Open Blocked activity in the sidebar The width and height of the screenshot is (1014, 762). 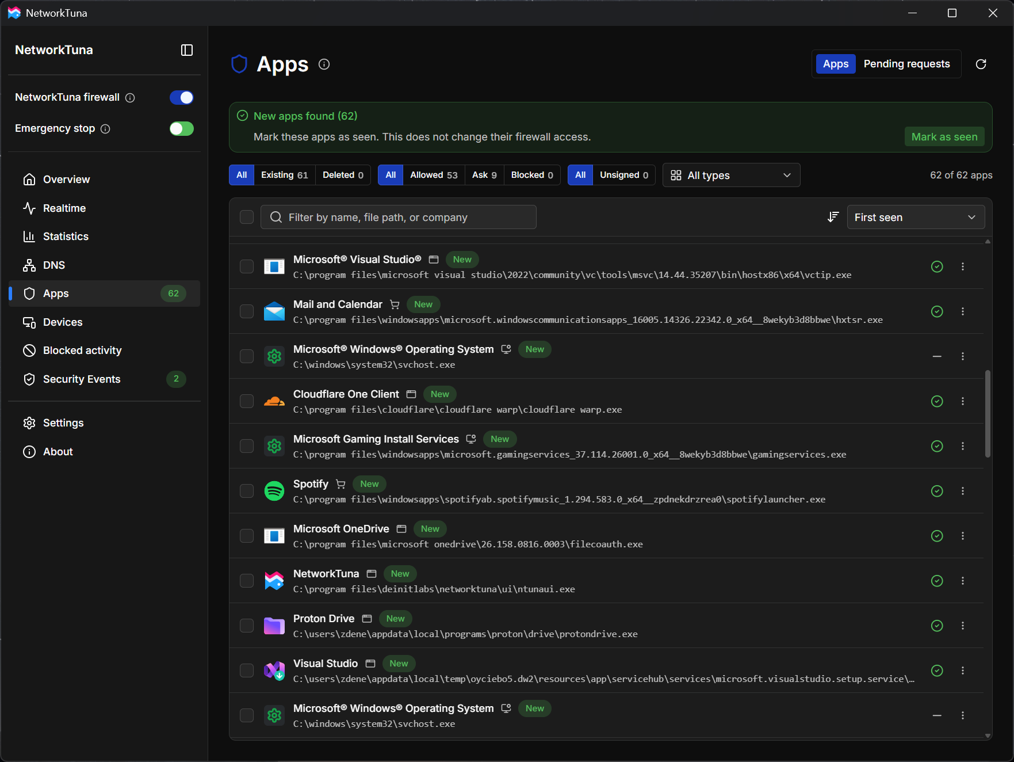[x=104, y=350]
